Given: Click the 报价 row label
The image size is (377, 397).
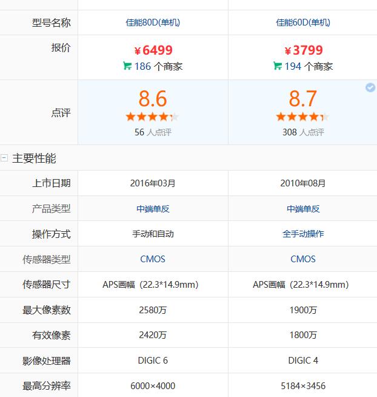Looking at the screenshot, I should 61,47.
